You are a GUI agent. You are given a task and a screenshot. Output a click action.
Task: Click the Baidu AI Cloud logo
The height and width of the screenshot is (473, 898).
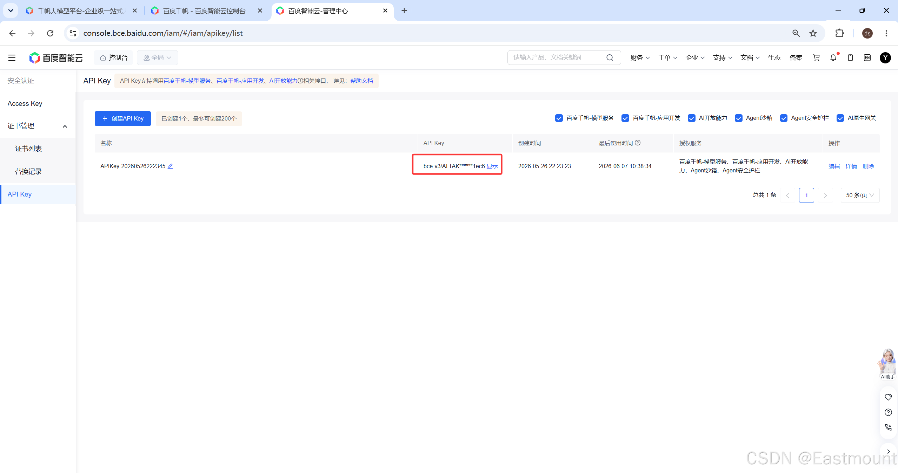click(x=56, y=58)
